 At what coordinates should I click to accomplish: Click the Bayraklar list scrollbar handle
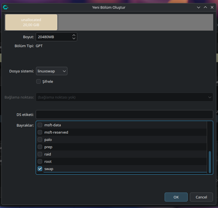click(x=210, y=162)
